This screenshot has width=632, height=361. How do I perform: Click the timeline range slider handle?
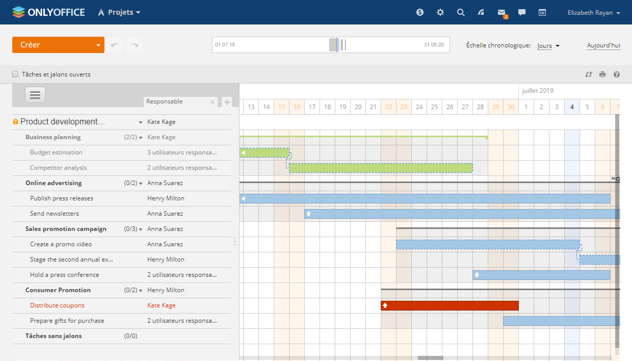(x=333, y=45)
